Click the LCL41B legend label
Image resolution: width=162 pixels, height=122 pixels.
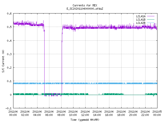click(x=141, y=20)
